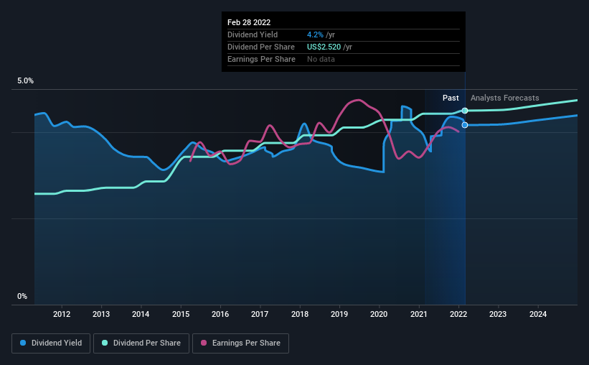Click the 2012 label on the time axis

pos(62,314)
